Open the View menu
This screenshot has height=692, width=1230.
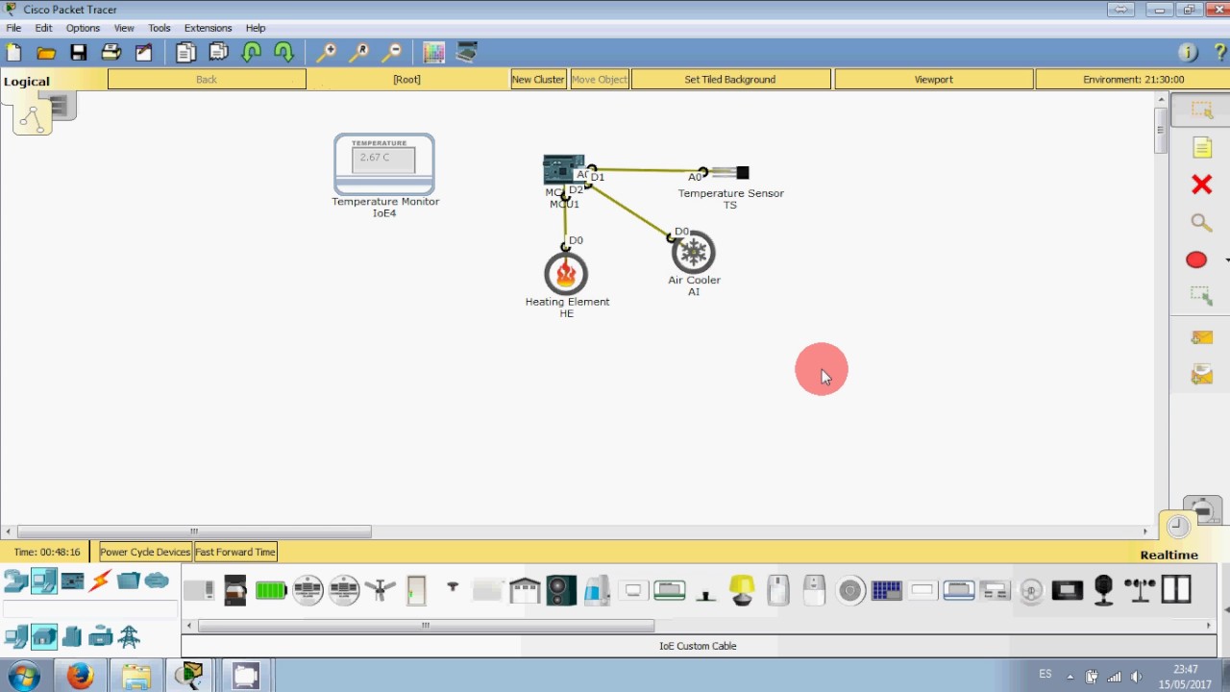[x=124, y=28]
